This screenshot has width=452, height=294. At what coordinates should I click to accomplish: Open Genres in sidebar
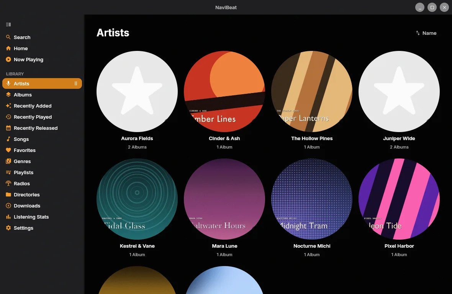tap(42, 161)
